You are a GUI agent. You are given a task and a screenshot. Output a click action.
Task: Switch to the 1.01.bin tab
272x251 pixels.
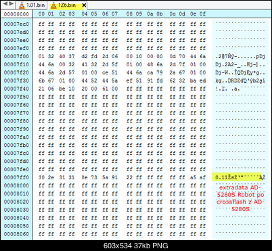(32, 5)
